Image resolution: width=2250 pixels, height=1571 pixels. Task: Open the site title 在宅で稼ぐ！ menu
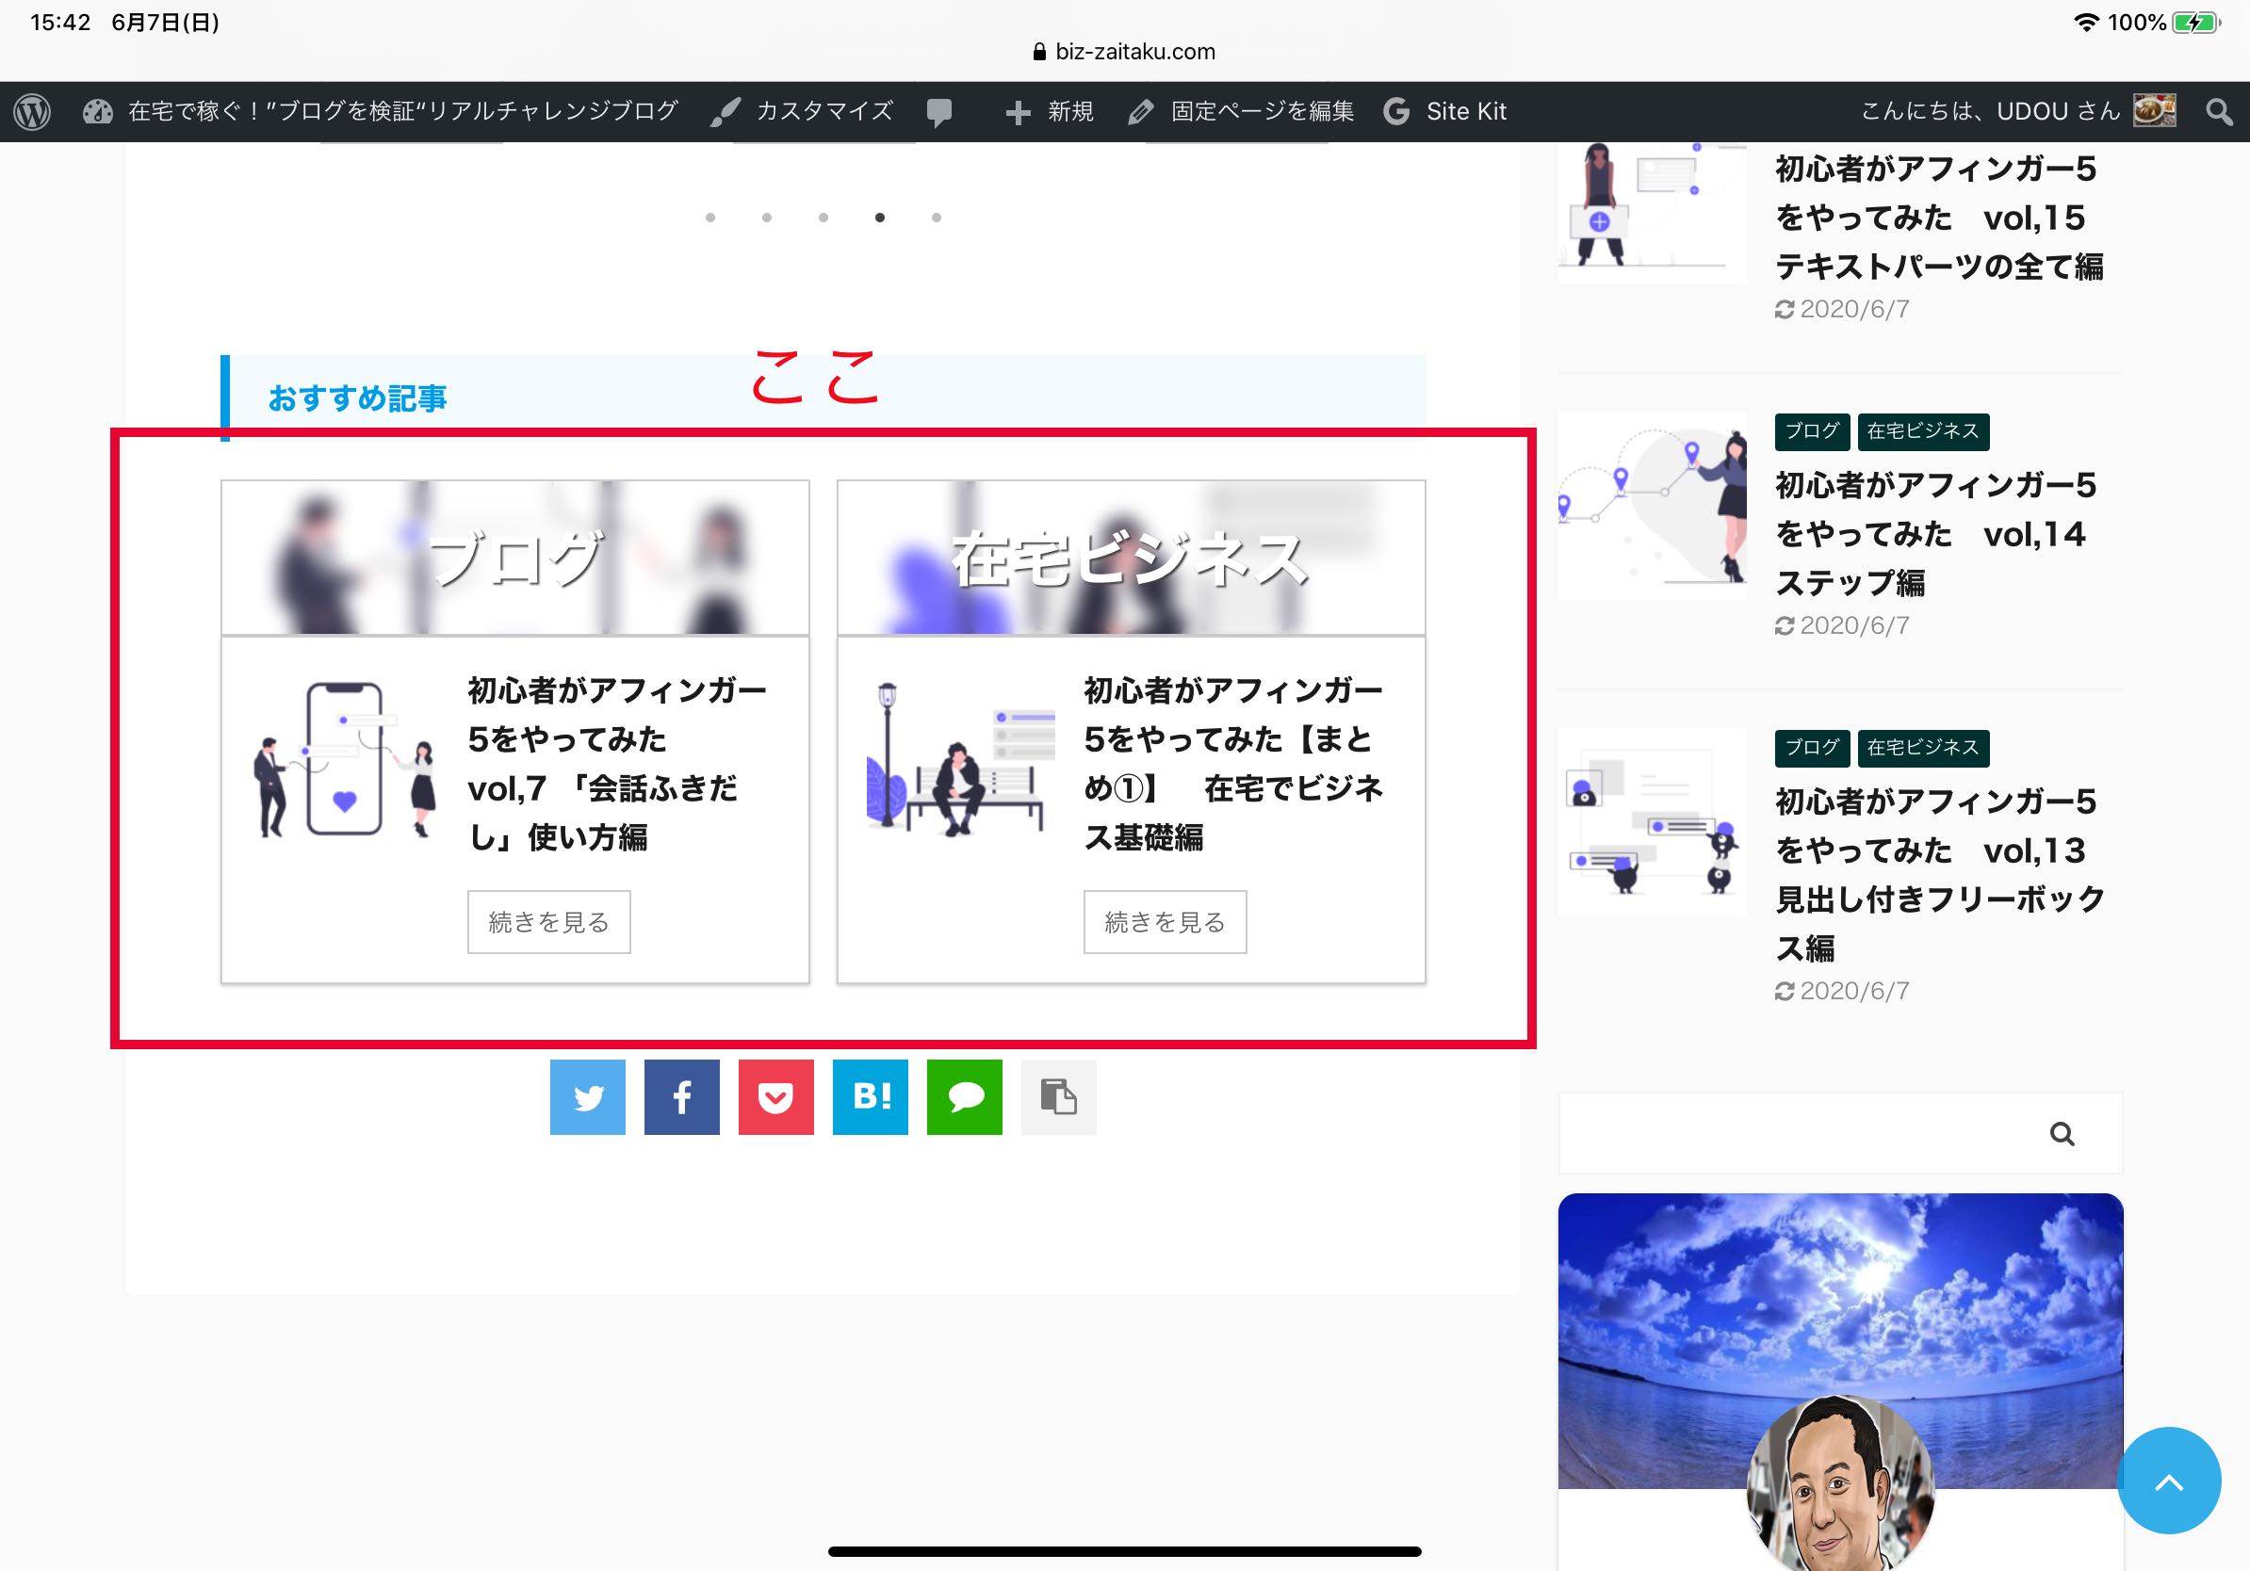[x=402, y=112]
